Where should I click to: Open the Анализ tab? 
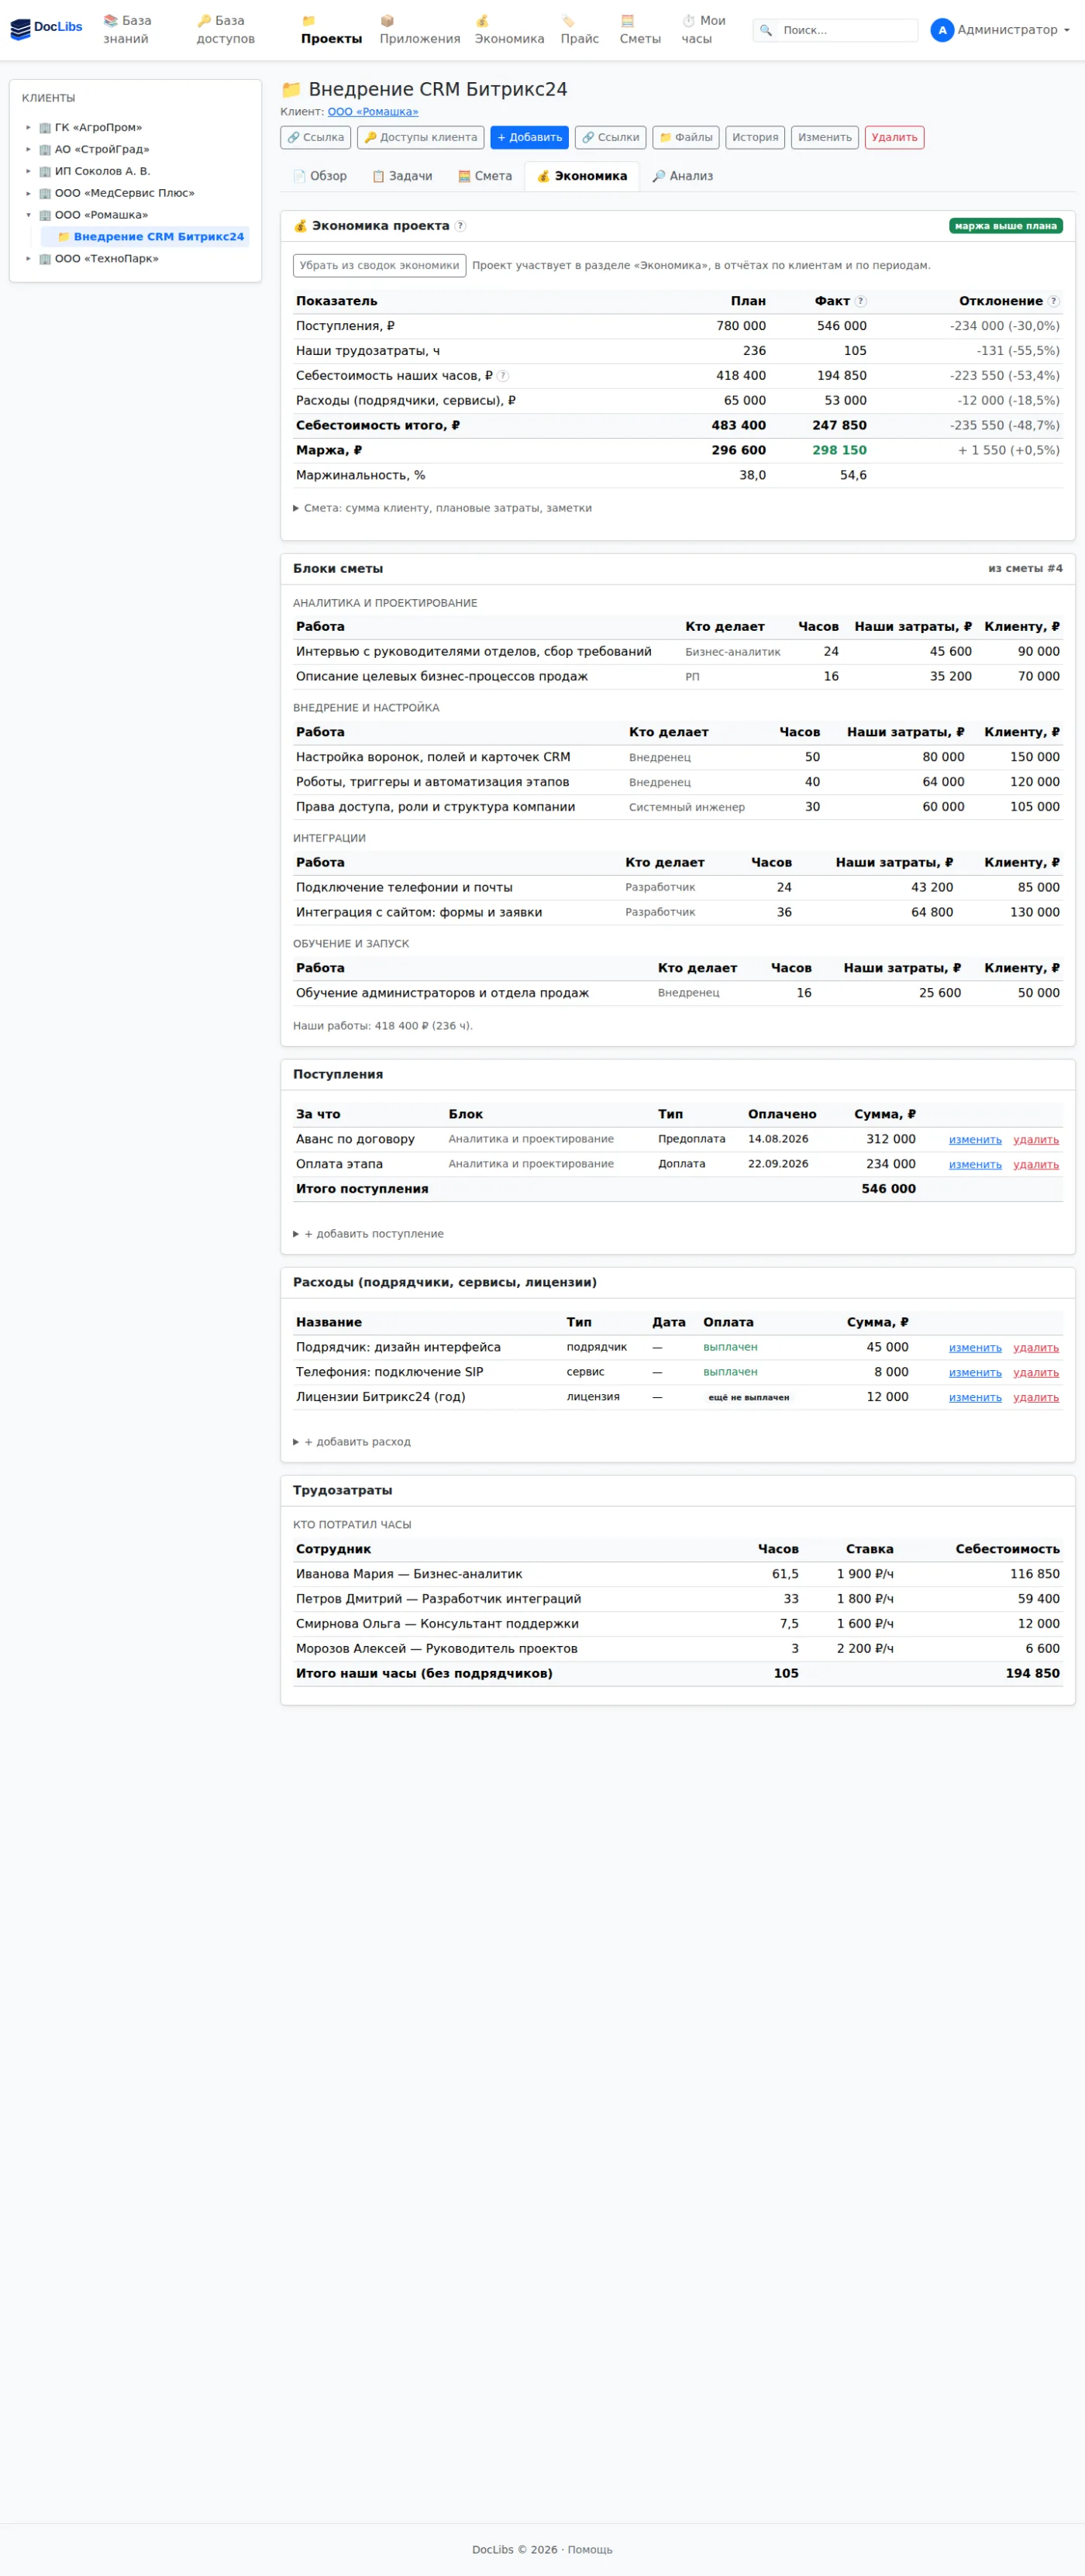click(x=683, y=176)
